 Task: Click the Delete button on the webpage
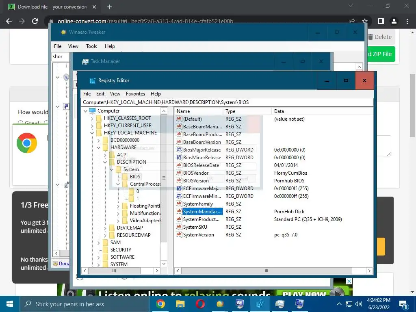[x=380, y=37]
